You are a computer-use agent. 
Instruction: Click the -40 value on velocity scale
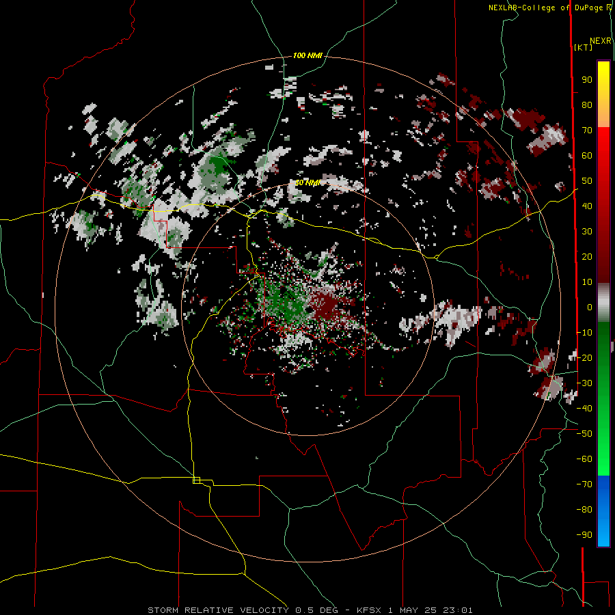(584, 409)
